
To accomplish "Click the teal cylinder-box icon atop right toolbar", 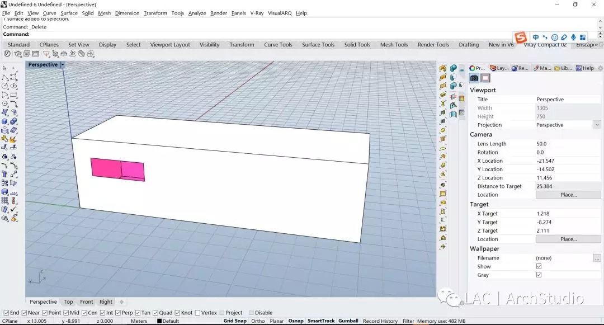I will point(454,68).
